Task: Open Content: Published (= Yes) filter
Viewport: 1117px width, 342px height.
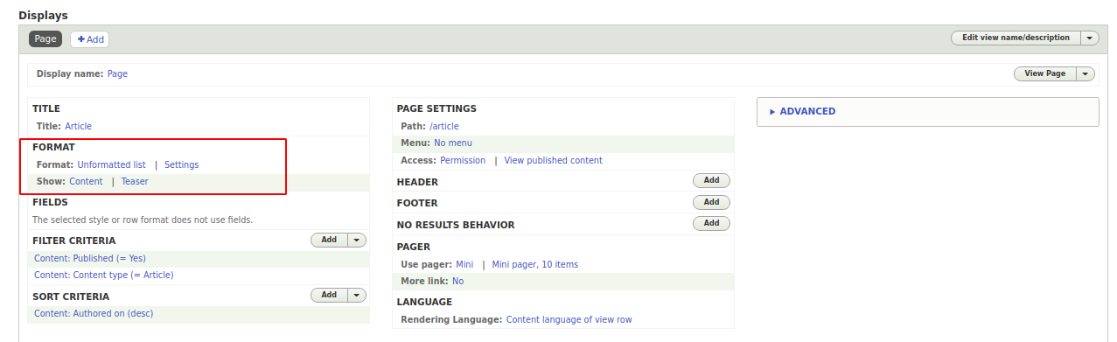Action: [x=90, y=258]
